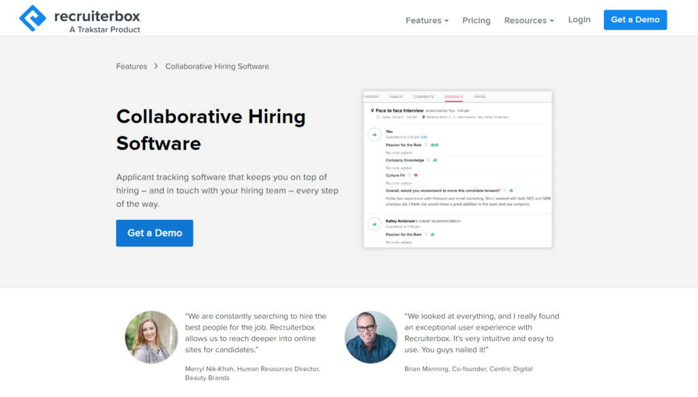Click the thumbs-up for Kalley Anderson's Passion for the Role

[432, 234]
